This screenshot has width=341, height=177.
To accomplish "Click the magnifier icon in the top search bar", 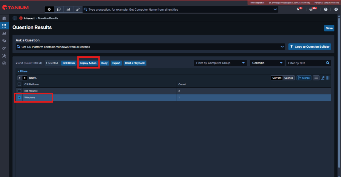I will (x=86, y=9).
